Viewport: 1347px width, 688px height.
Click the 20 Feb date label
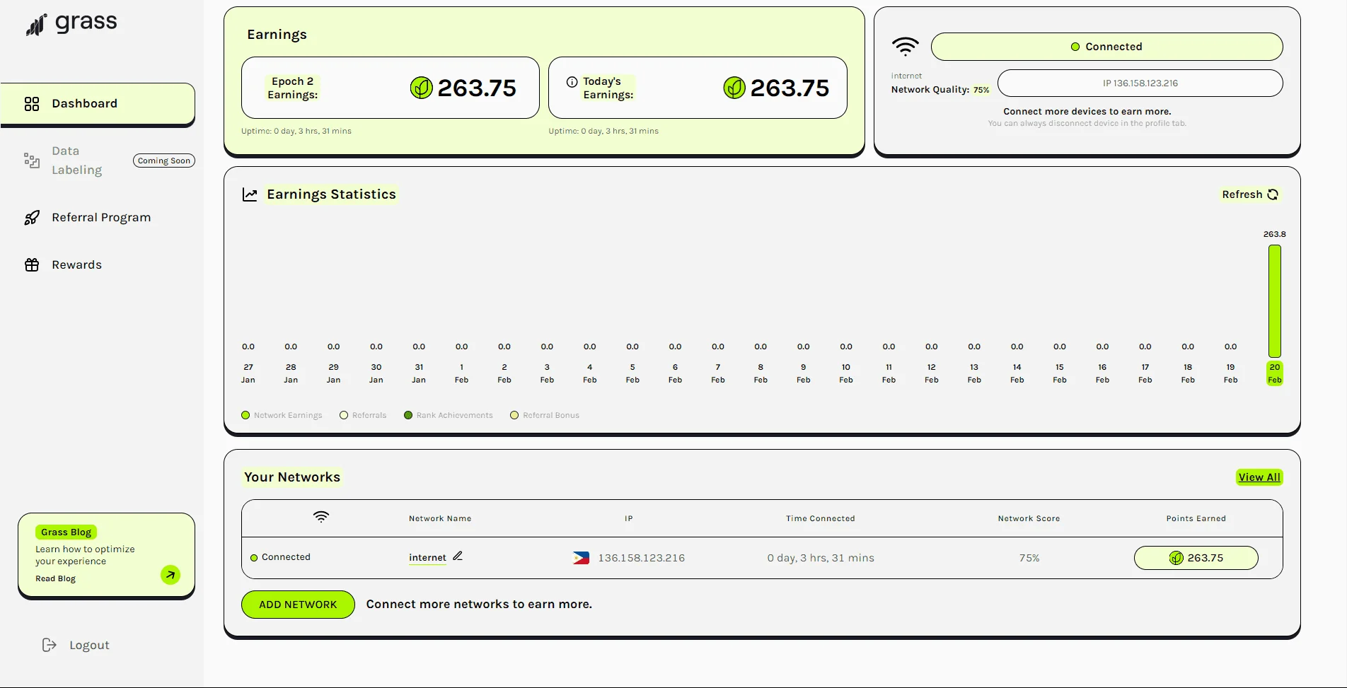click(x=1275, y=373)
